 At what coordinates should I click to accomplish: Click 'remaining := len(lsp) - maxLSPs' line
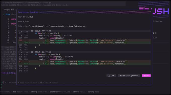click(x=55, y=36)
